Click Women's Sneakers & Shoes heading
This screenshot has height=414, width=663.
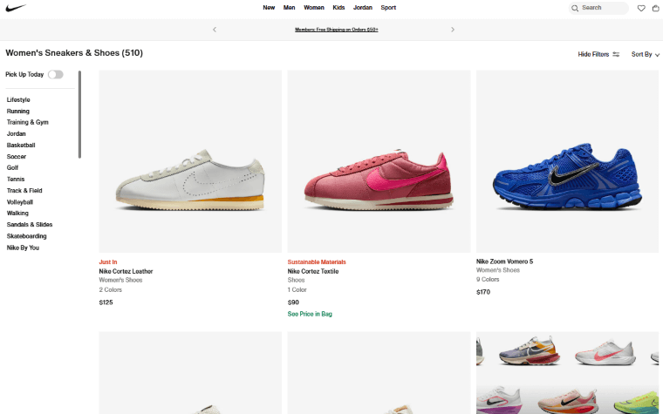point(74,53)
